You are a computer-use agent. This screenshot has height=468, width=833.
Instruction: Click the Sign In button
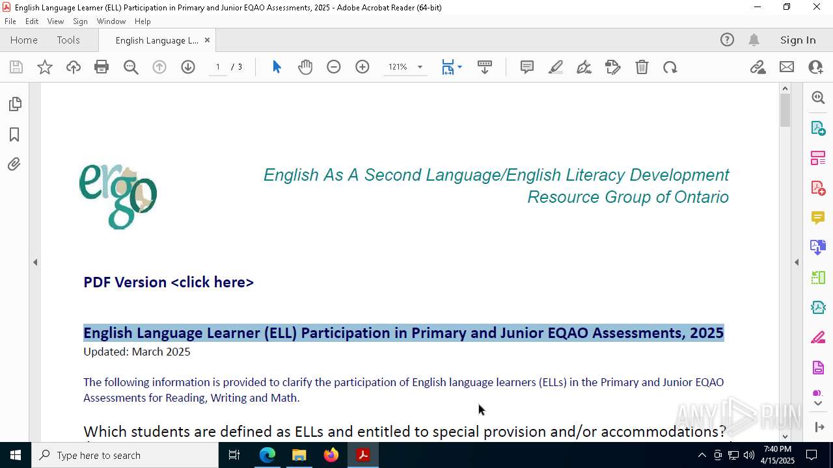[798, 40]
